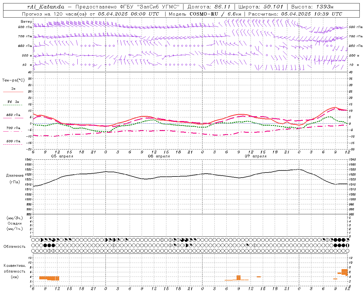Click the line sample under 850 гПа legend

(x=13, y=118)
